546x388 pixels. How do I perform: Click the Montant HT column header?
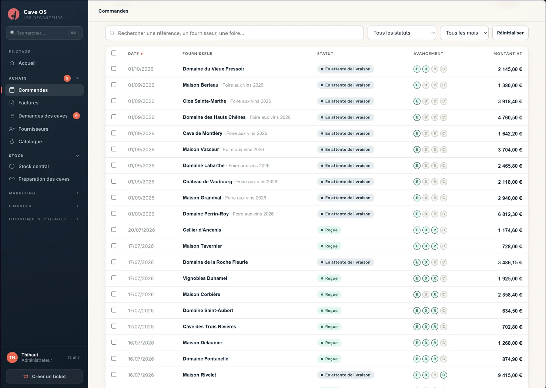[x=508, y=54]
